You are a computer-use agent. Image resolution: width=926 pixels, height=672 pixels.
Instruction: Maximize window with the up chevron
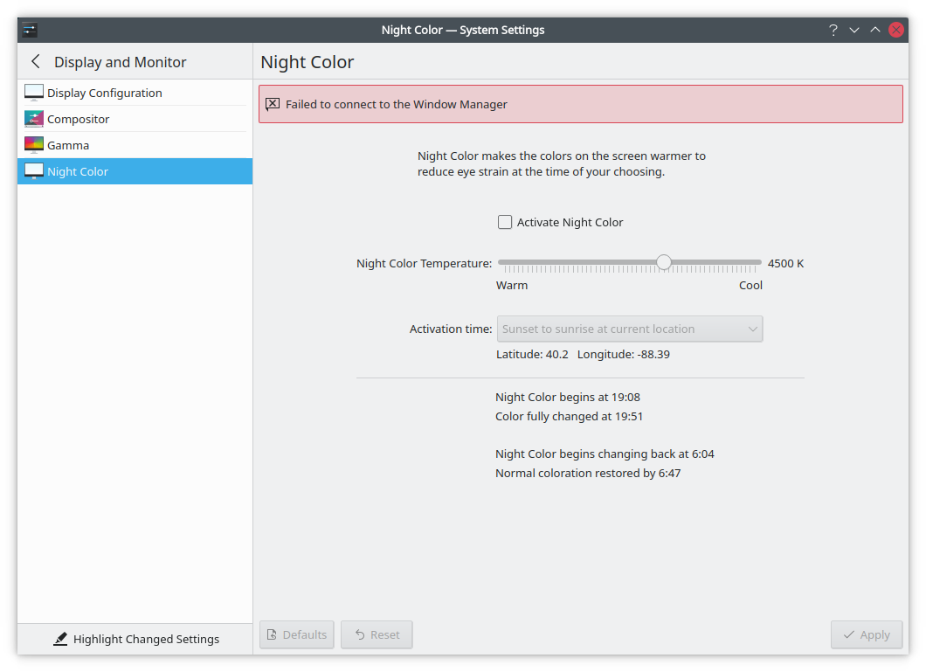pos(875,30)
